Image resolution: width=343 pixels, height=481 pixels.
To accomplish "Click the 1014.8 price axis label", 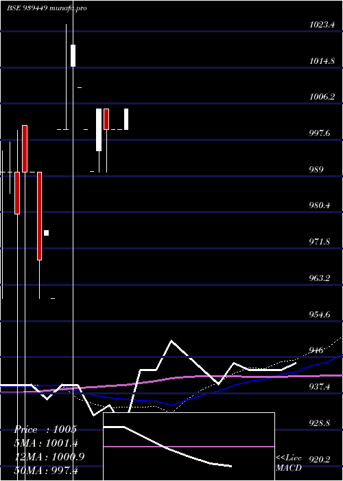I will point(322,60).
